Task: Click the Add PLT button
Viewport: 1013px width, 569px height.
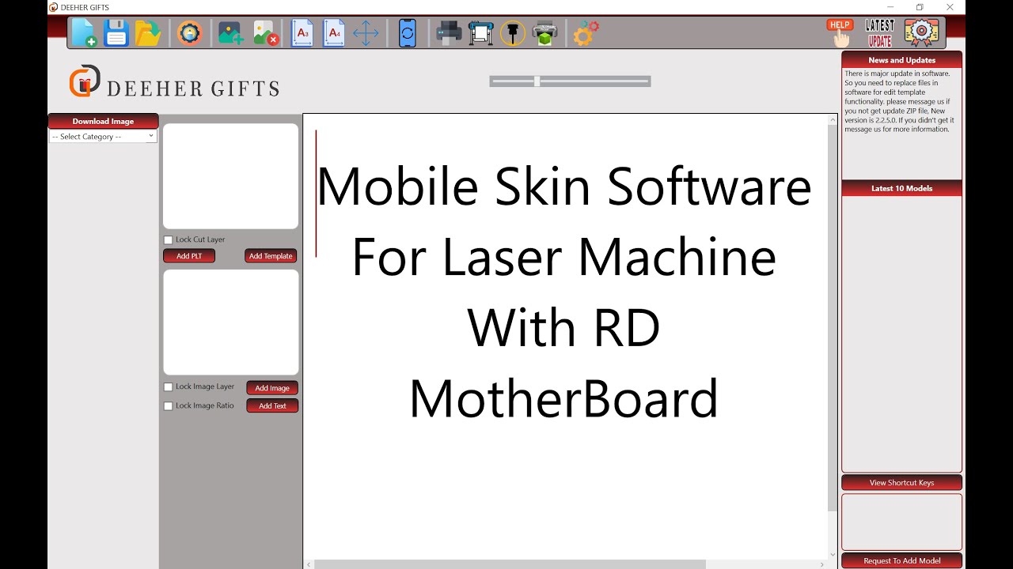Action: (x=189, y=256)
